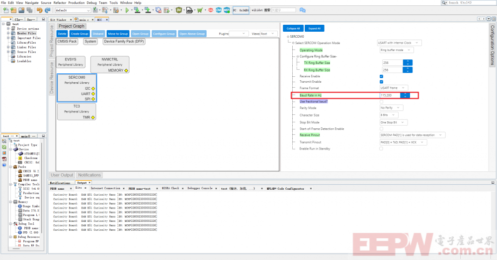Open the Refactor menu
Viewport: 497px width, 260px height.
coord(60,2)
